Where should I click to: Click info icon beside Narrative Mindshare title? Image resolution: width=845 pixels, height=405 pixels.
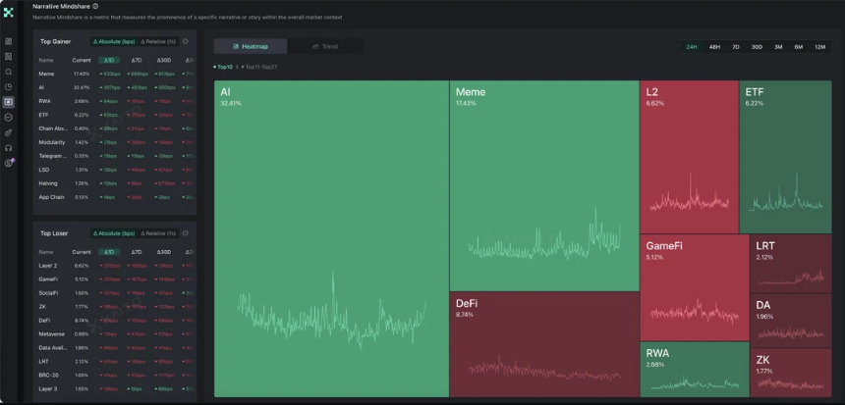tap(95, 7)
